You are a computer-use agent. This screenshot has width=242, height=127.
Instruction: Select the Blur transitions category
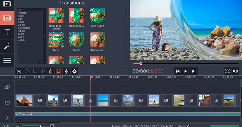click(x=20, y=19)
